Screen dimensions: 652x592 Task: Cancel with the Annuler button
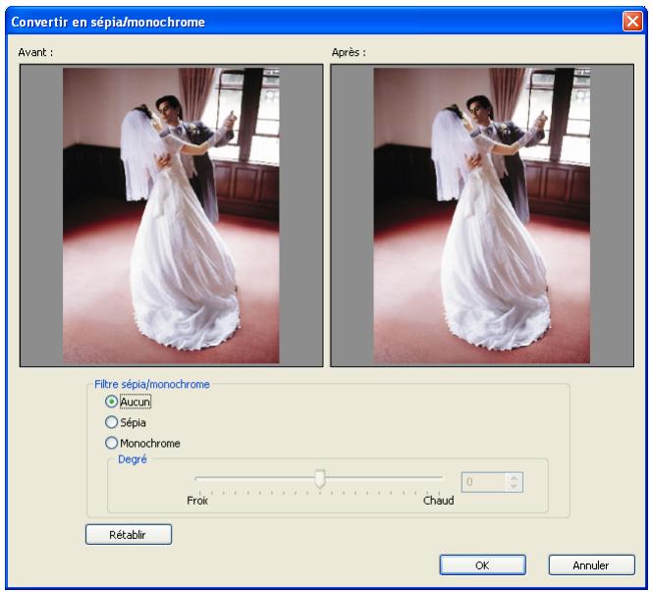pos(592,565)
